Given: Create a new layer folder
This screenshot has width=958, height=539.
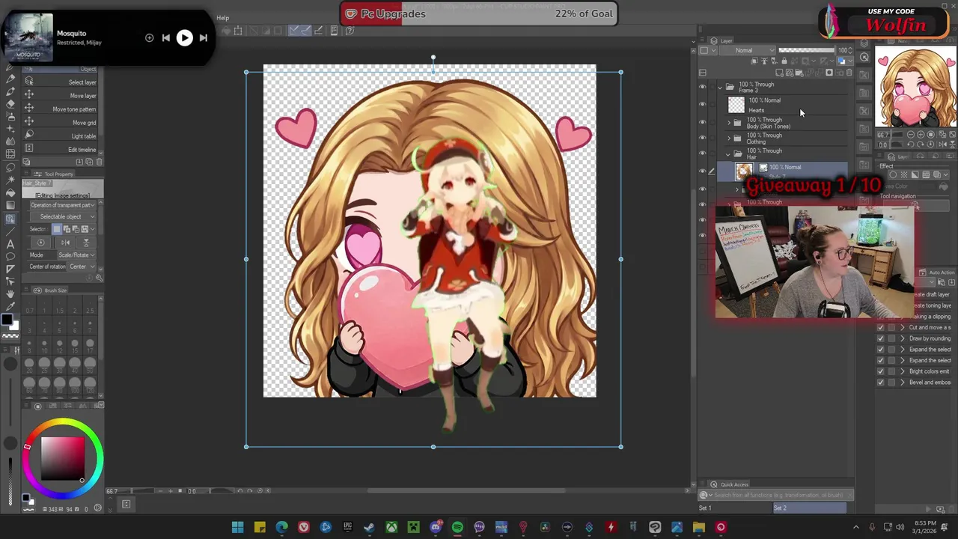Looking at the screenshot, I should coord(799,73).
